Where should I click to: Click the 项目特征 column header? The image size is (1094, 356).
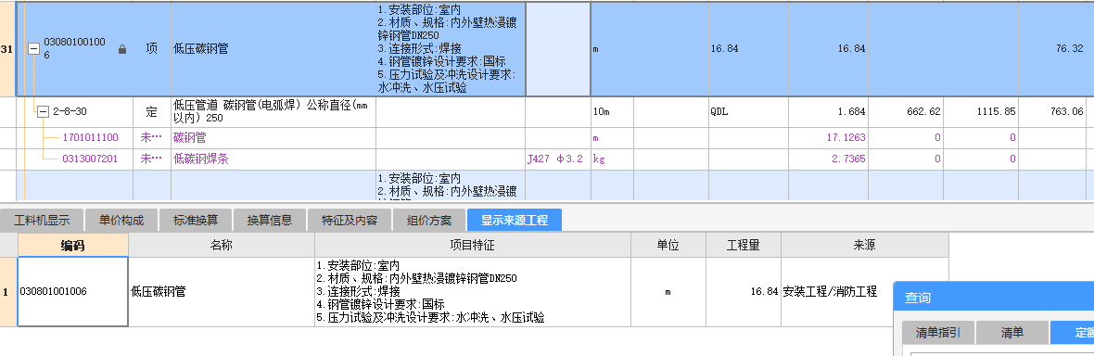tap(473, 245)
